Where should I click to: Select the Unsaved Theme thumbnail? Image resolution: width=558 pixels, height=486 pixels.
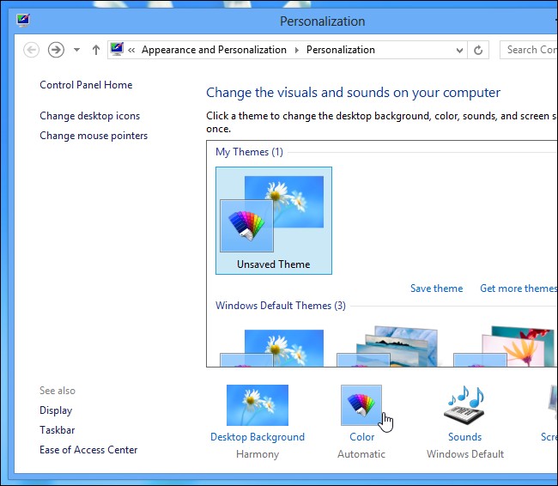point(274,221)
